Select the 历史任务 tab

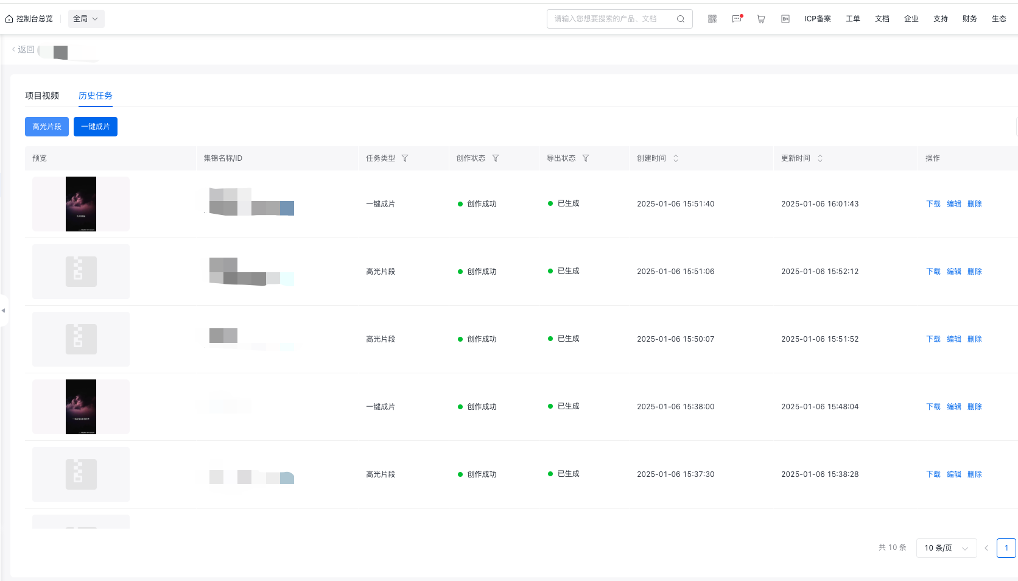point(96,96)
